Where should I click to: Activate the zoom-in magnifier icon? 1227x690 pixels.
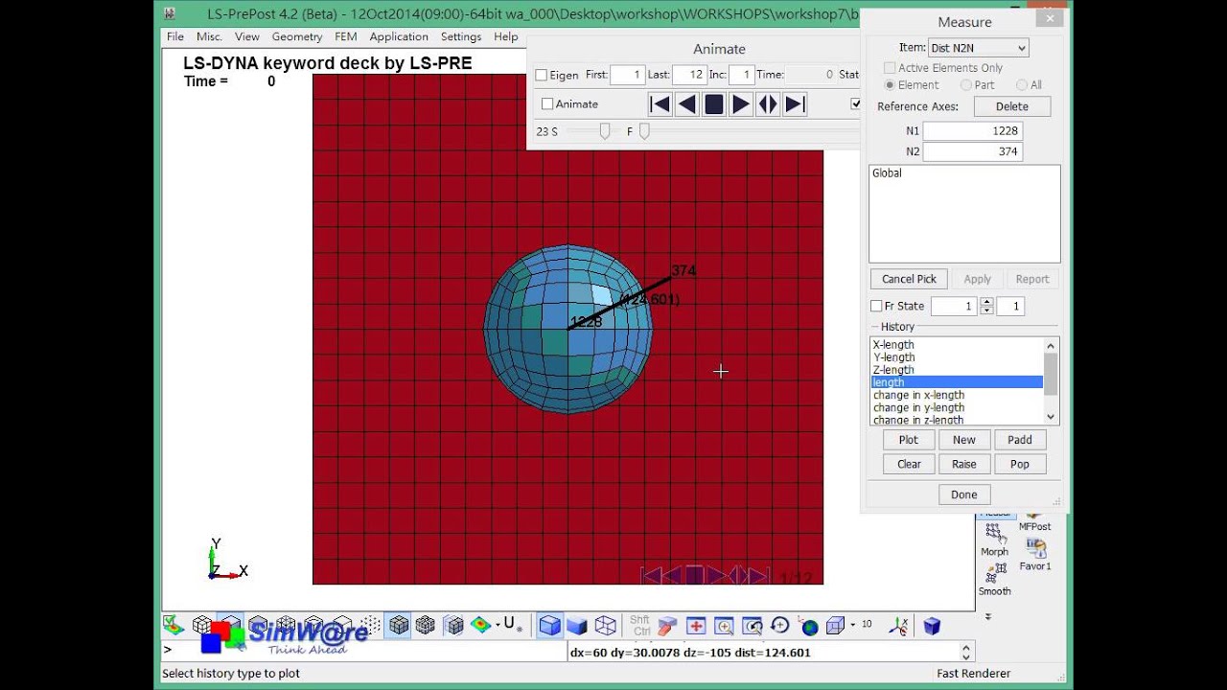coord(724,626)
